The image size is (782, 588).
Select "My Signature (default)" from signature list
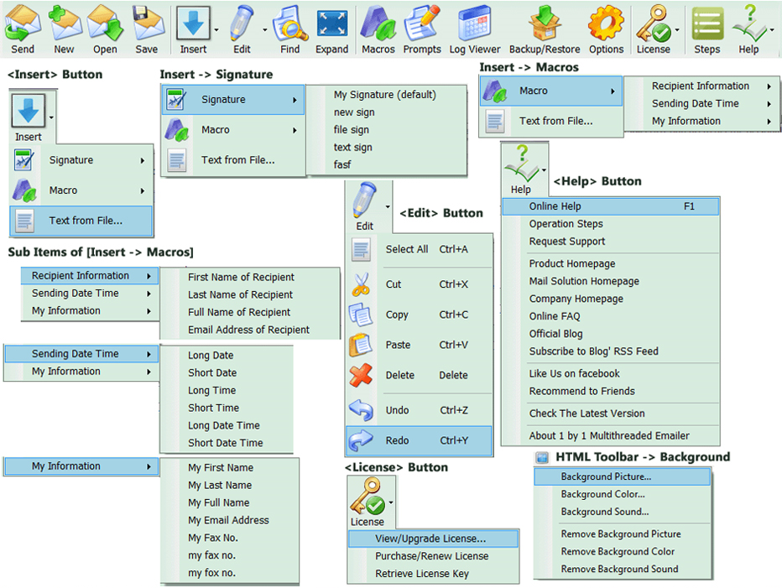[384, 95]
